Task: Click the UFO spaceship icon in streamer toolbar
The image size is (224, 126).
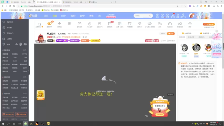Action: coord(150,24)
